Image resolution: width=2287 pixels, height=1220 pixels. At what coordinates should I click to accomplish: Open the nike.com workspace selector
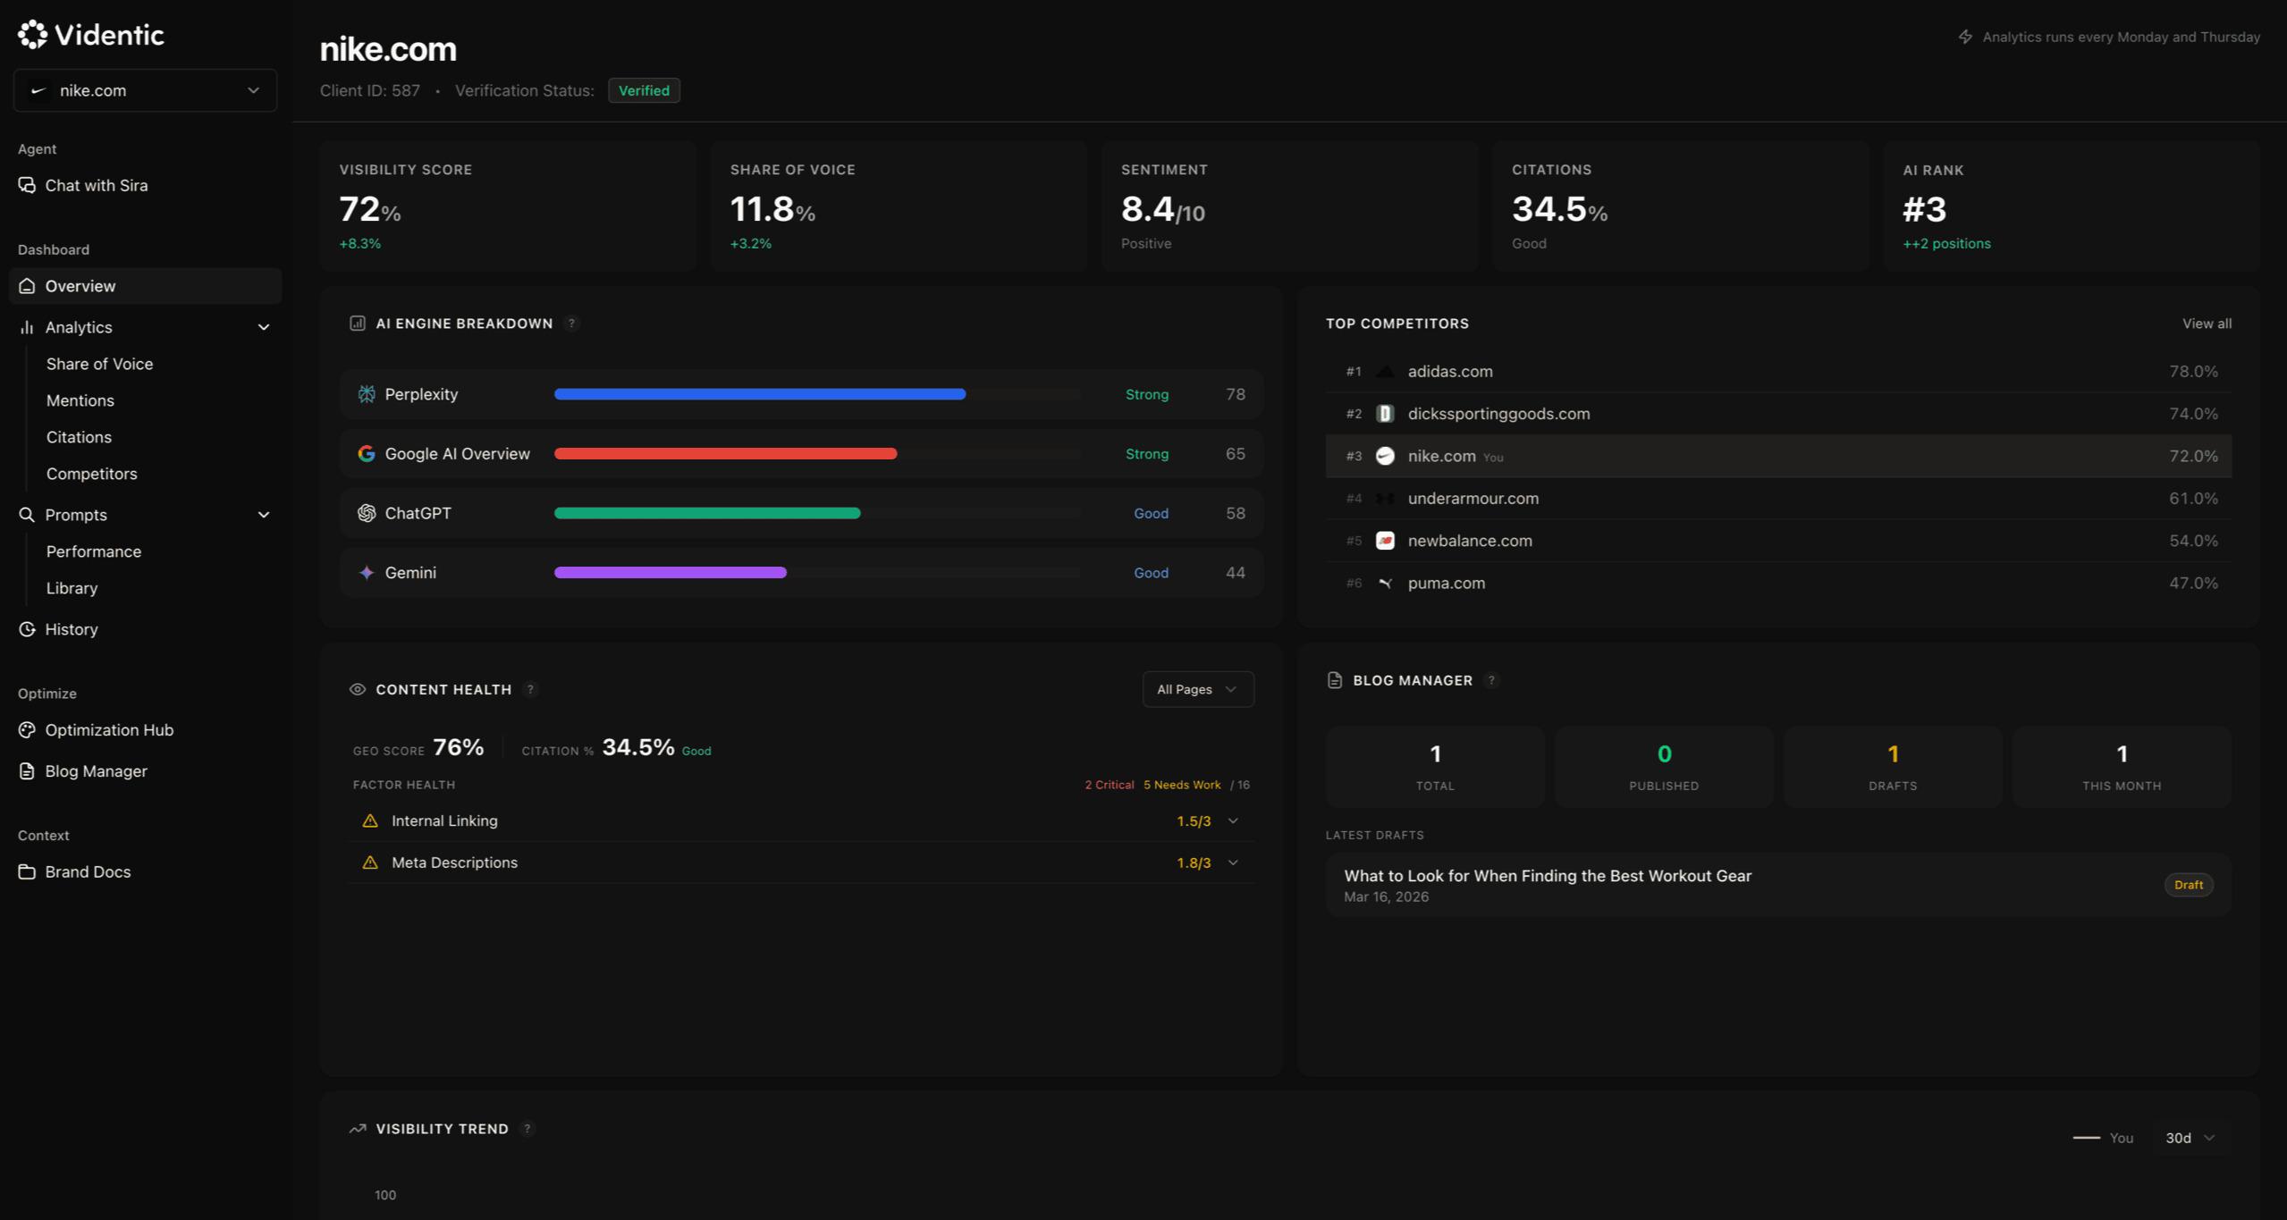(x=145, y=90)
